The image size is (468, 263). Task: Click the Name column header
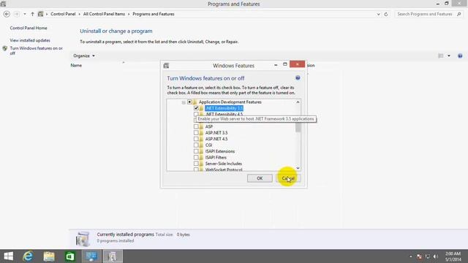[x=76, y=65]
